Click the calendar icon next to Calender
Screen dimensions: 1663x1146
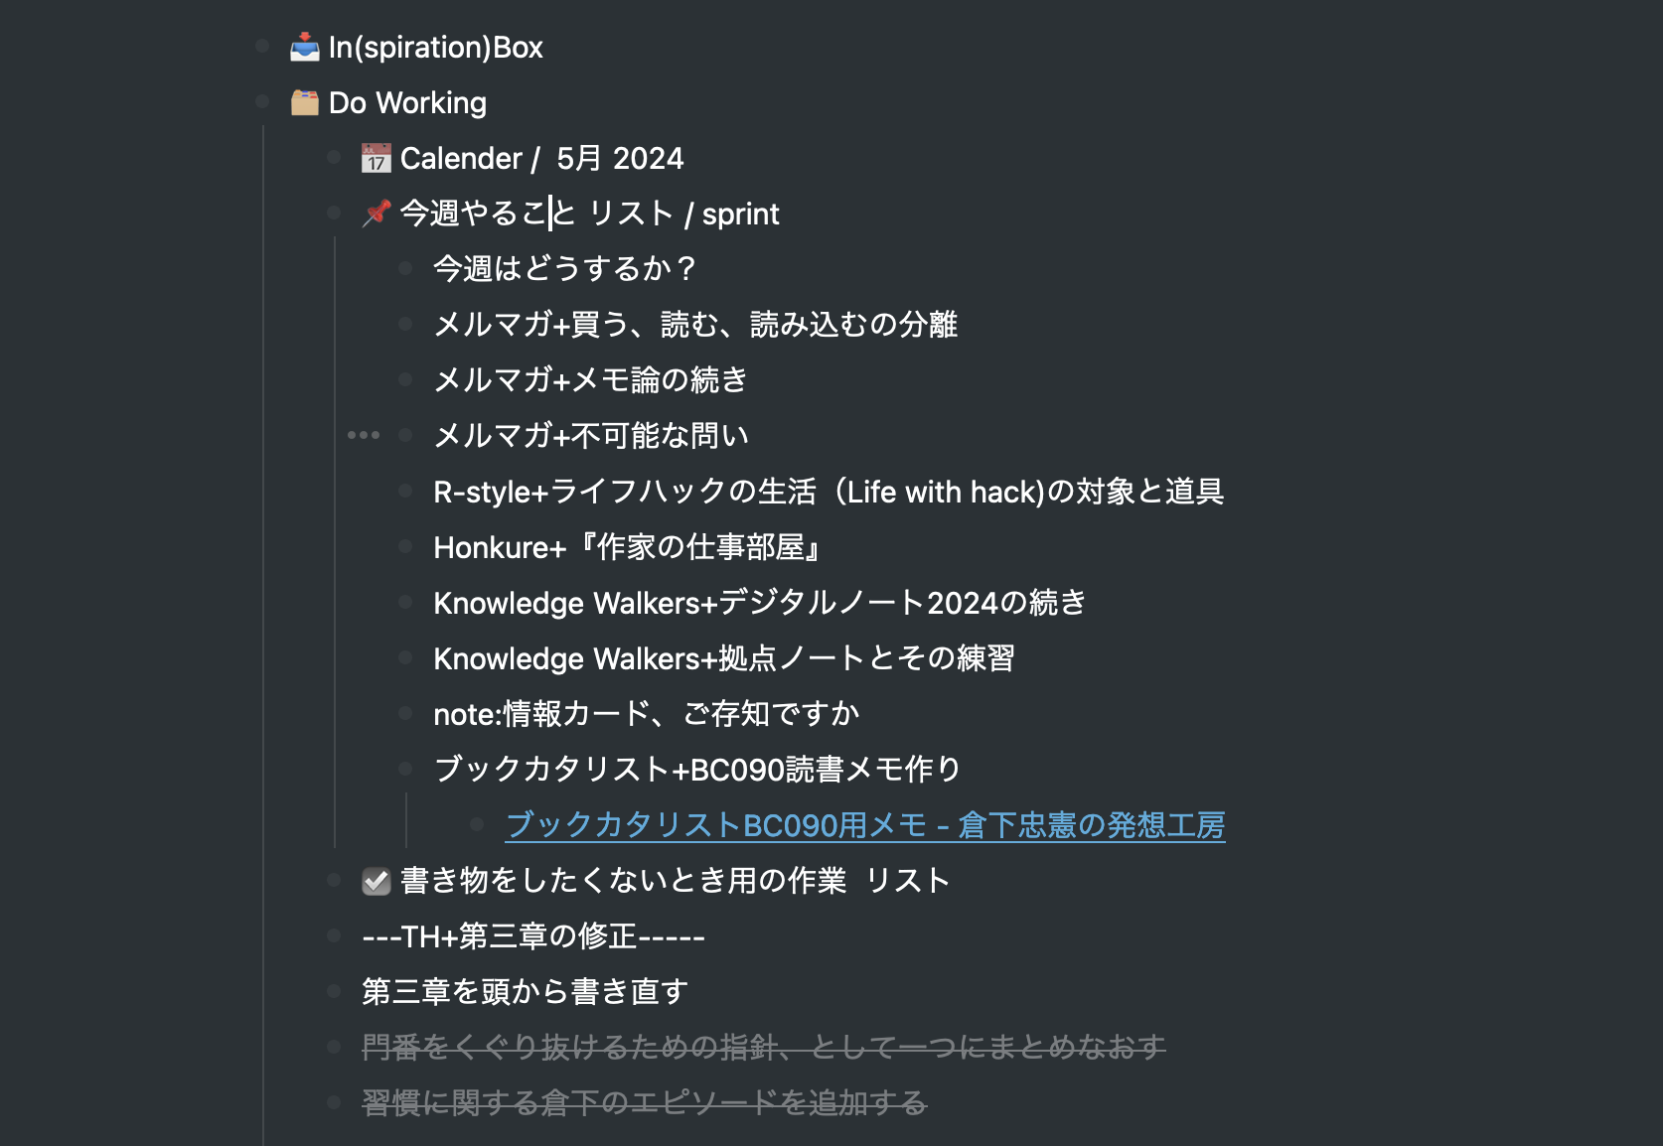pyautogui.click(x=374, y=157)
